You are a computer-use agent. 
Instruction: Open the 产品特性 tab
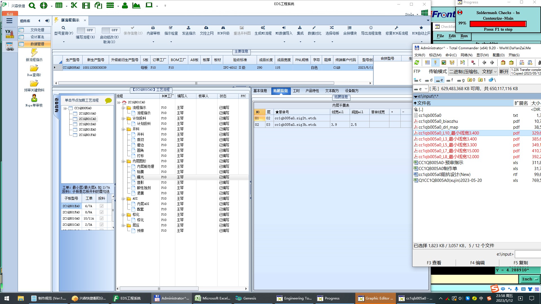pyautogui.click(x=312, y=91)
